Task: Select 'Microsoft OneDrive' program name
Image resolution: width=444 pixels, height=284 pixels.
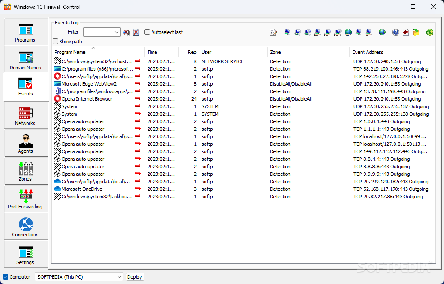Action: coord(82,189)
